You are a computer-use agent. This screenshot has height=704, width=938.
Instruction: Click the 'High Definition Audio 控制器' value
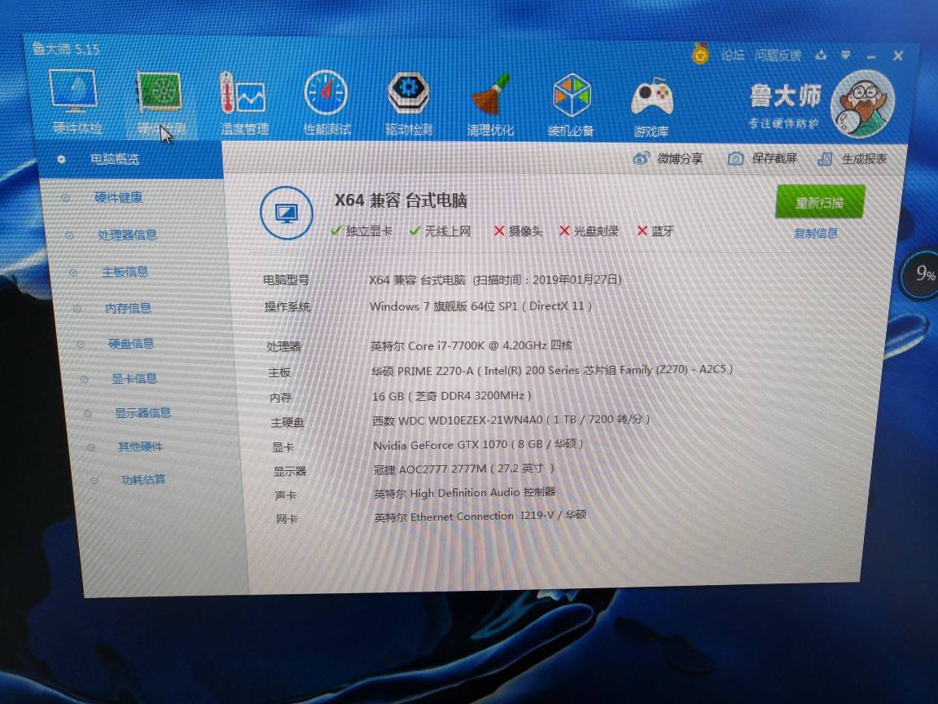(482, 492)
